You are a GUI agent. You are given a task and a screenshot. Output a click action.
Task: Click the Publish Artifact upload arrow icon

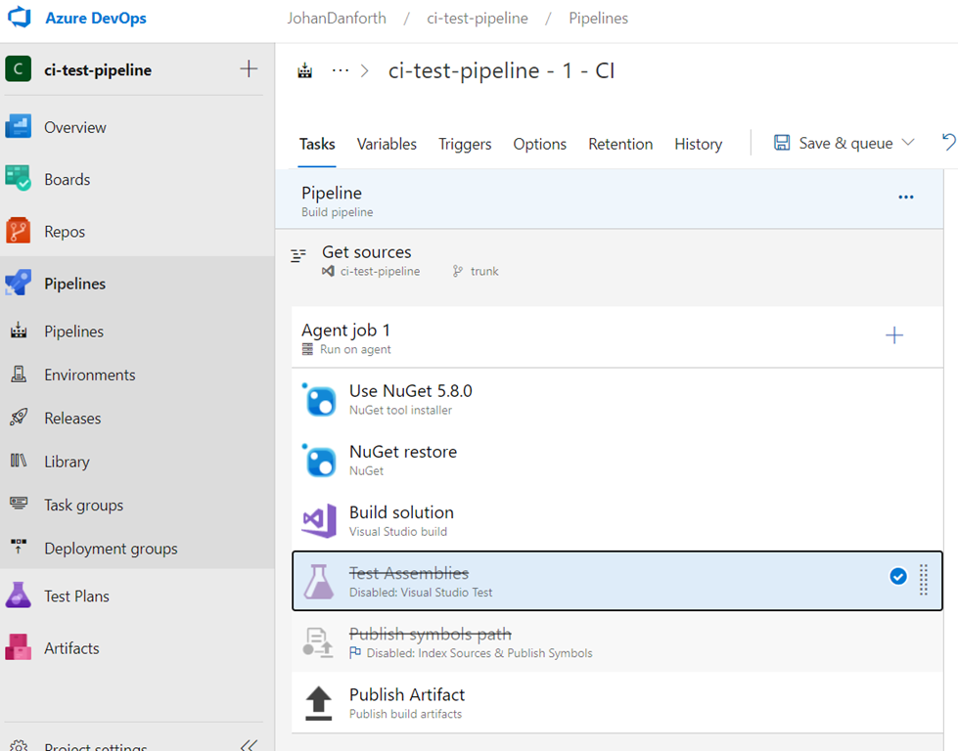[x=318, y=703]
